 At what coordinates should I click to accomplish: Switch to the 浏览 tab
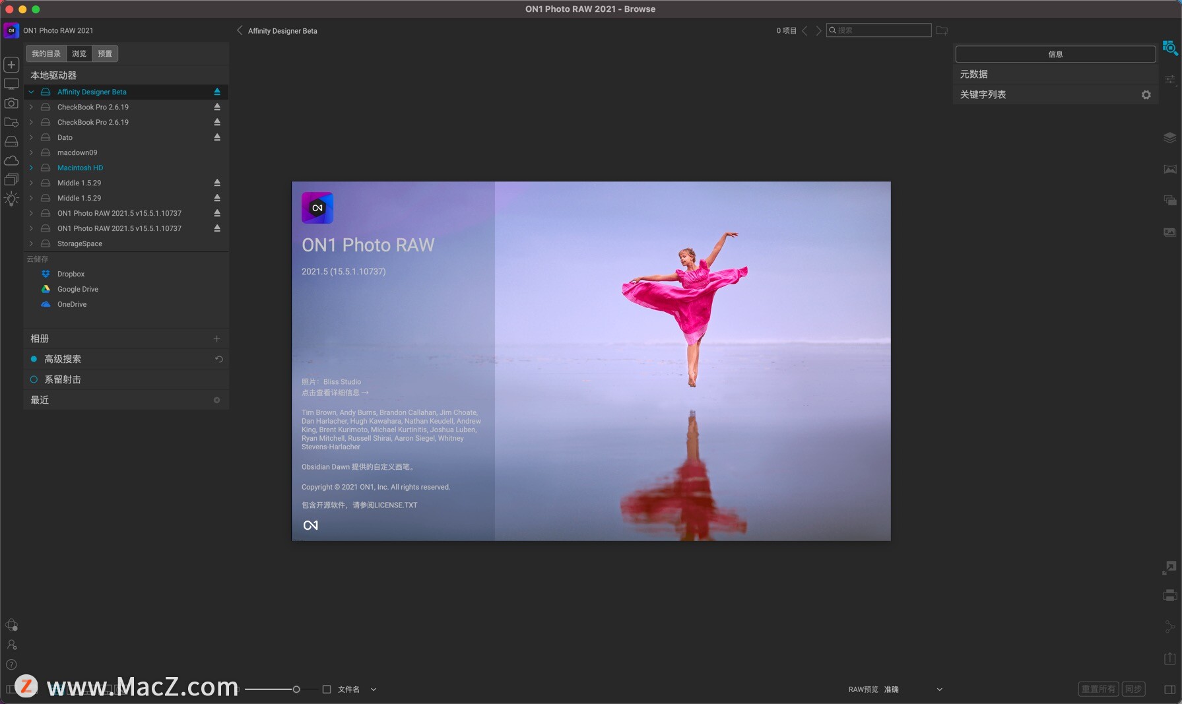79,54
